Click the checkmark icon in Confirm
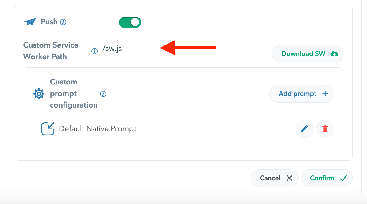This screenshot has width=367, height=204. 343,178
